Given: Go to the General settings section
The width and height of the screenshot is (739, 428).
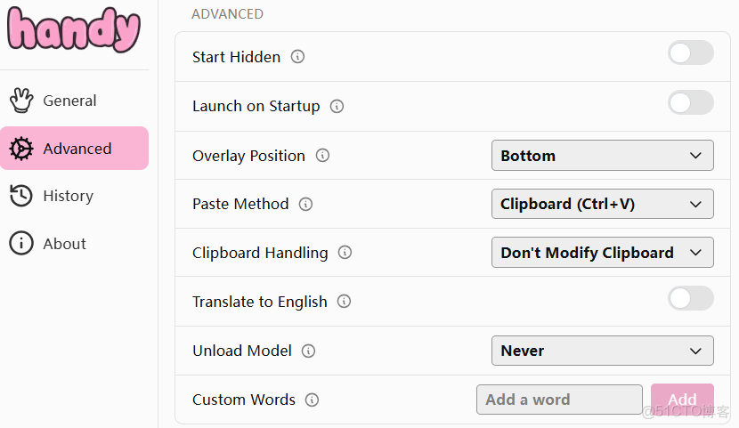Looking at the screenshot, I should [x=69, y=101].
